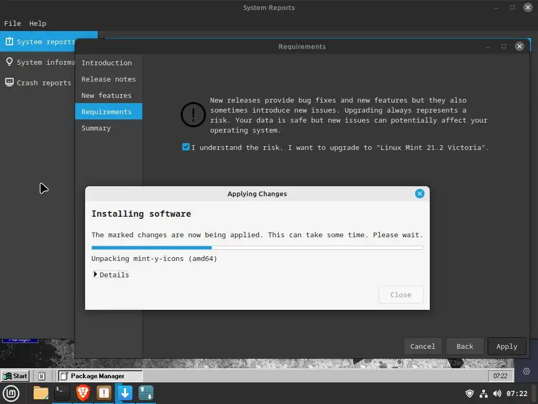Go to the Summary step
The height and width of the screenshot is (404, 538).
coord(108,128)
